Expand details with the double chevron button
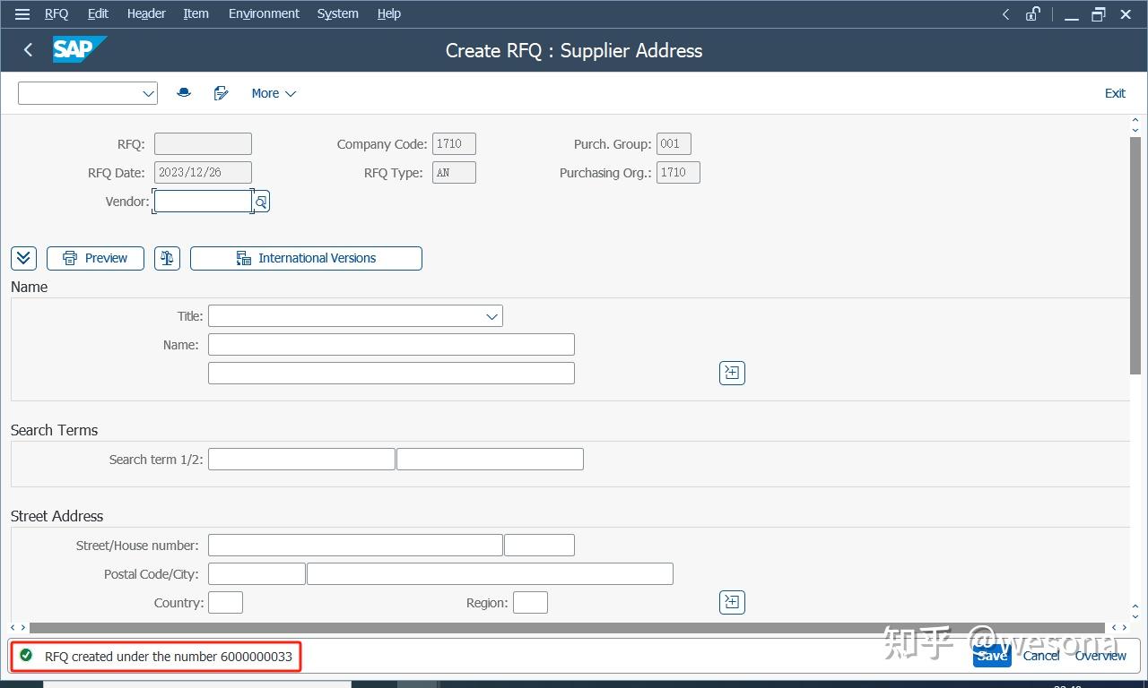This screenshot has height=688, width=1148. pyautogui.click(x=23, y=258)
